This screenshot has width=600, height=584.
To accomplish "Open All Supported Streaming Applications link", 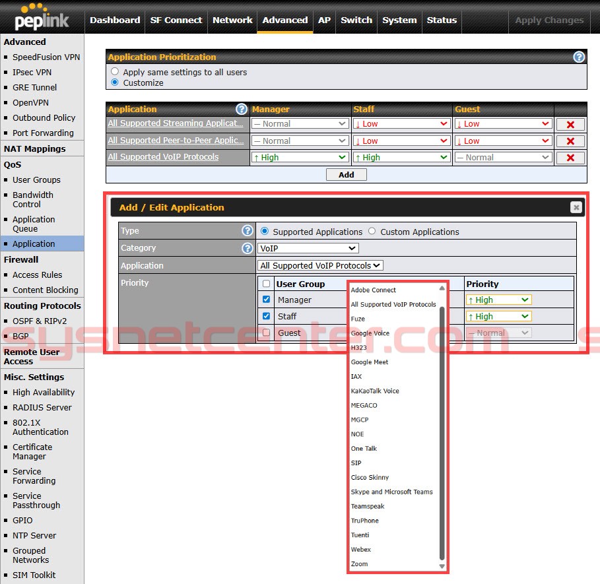I will pyautogui.click(x=176, y=123).
